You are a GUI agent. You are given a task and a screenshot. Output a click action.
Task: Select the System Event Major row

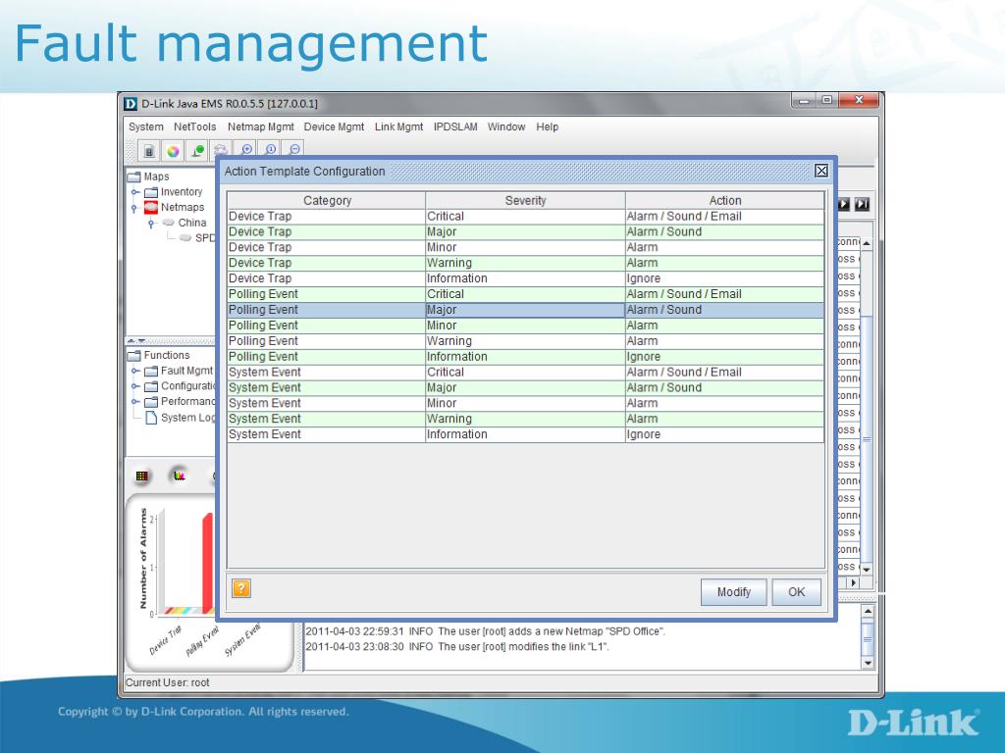coord(526,387)
